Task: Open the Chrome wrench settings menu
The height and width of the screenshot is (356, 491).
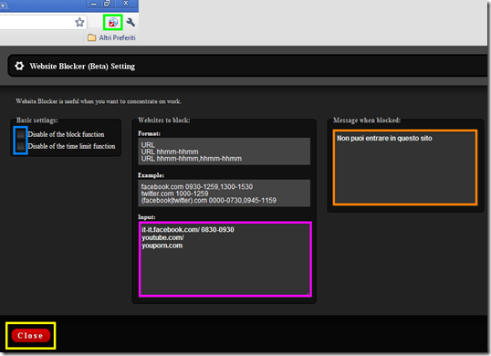Action: tap(131, 22)
